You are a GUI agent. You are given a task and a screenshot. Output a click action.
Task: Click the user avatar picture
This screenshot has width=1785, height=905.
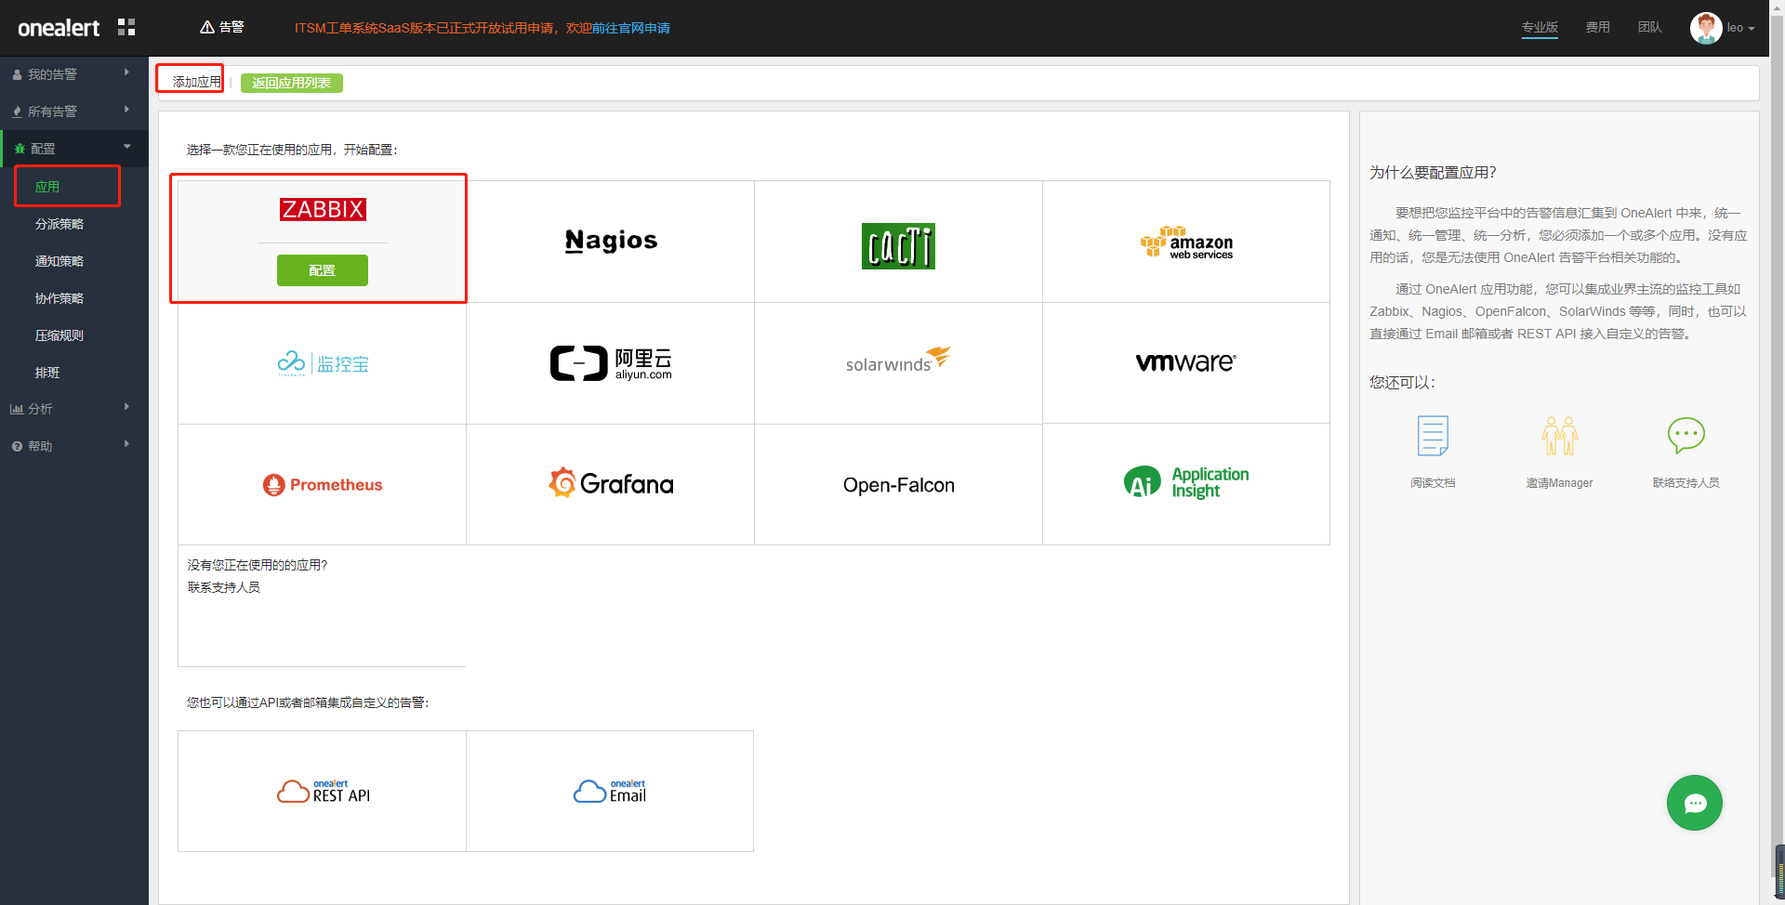(1705, 28)
